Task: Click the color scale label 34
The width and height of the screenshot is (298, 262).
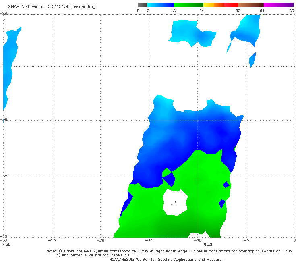Action: (202, 10)
